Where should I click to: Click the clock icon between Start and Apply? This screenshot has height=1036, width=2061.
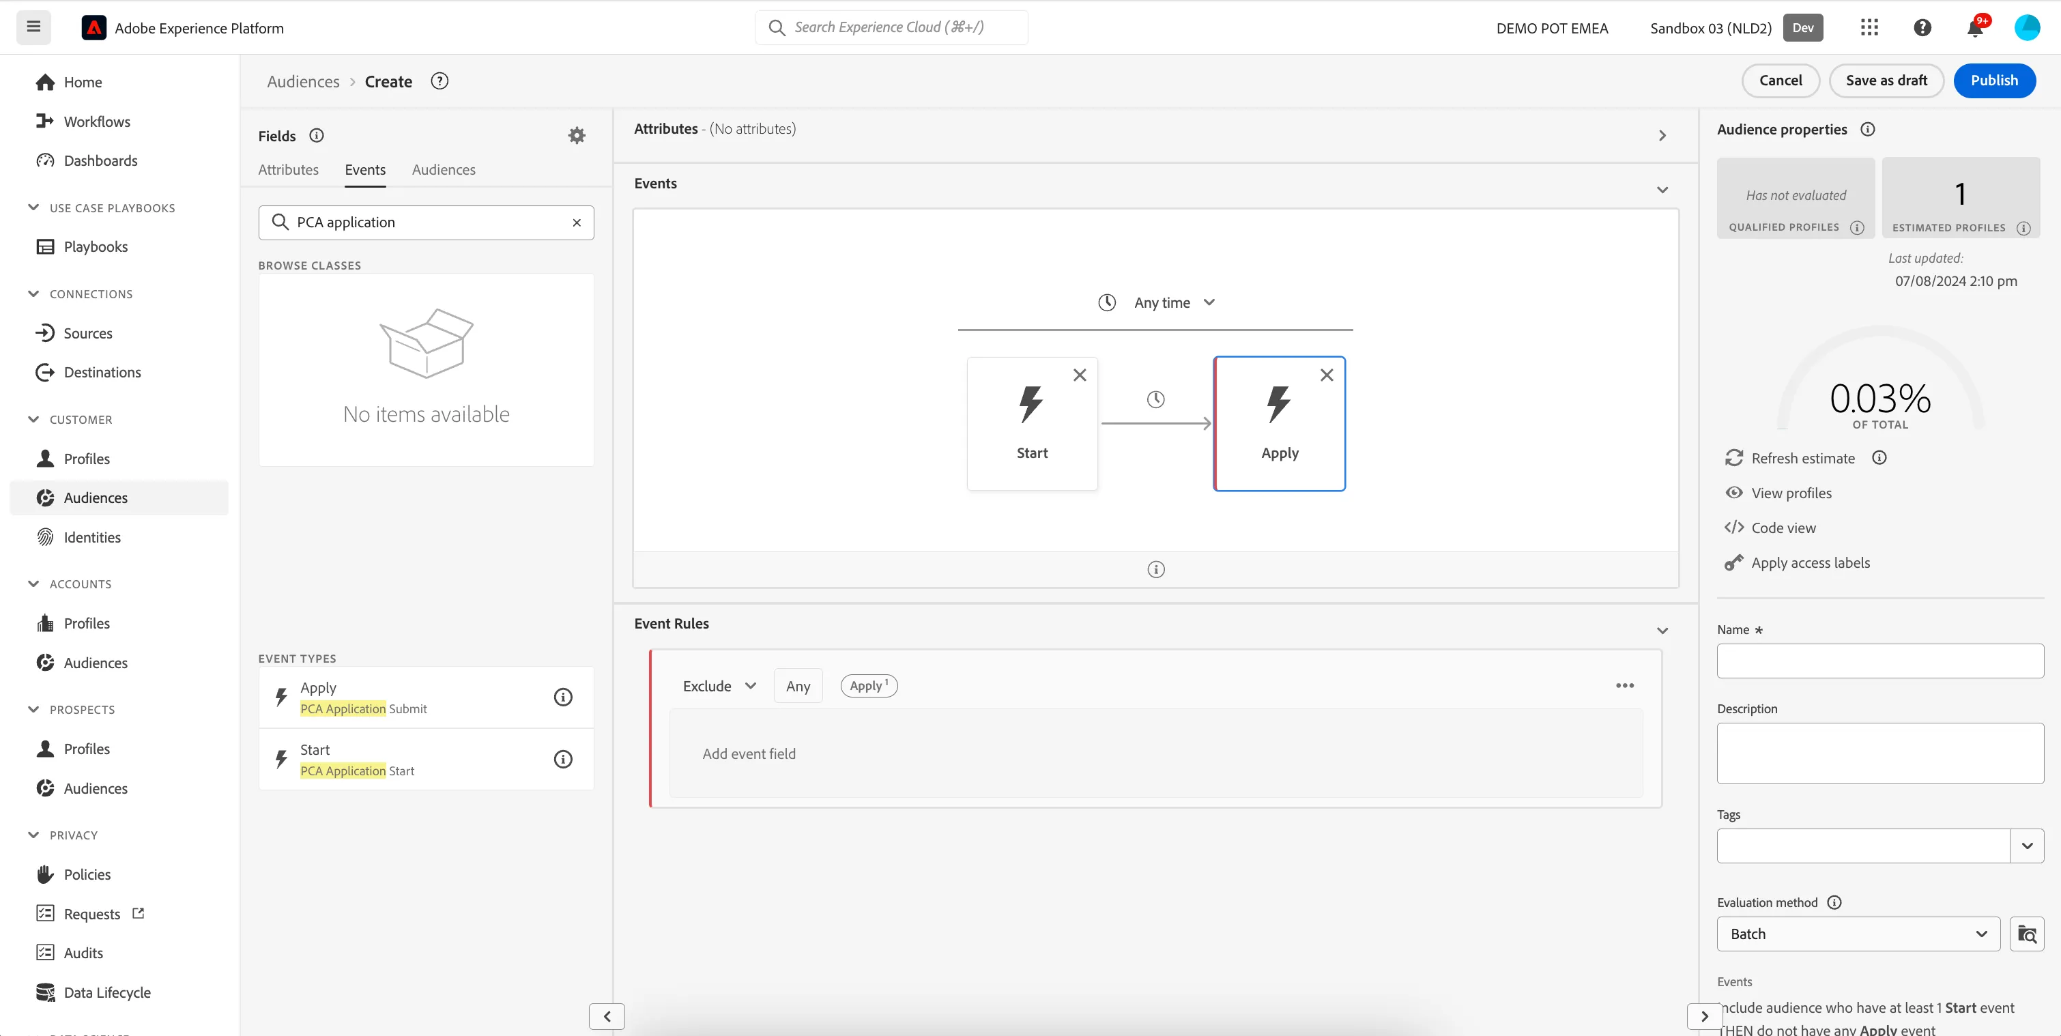[x=1155, y=399]
